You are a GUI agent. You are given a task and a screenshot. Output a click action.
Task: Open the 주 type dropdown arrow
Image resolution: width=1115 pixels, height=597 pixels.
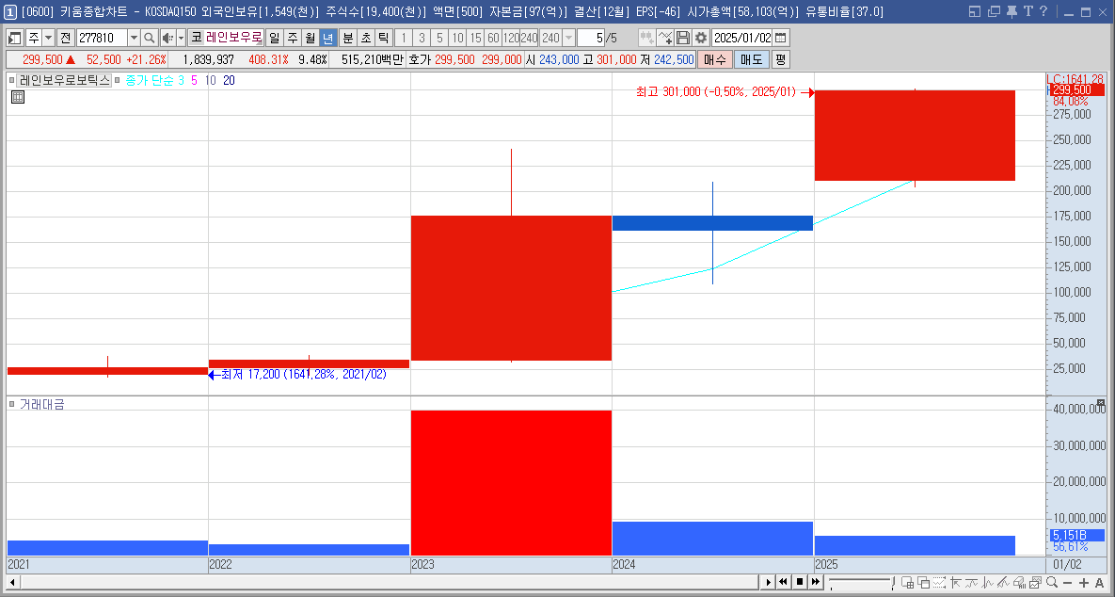click(48, 38)
